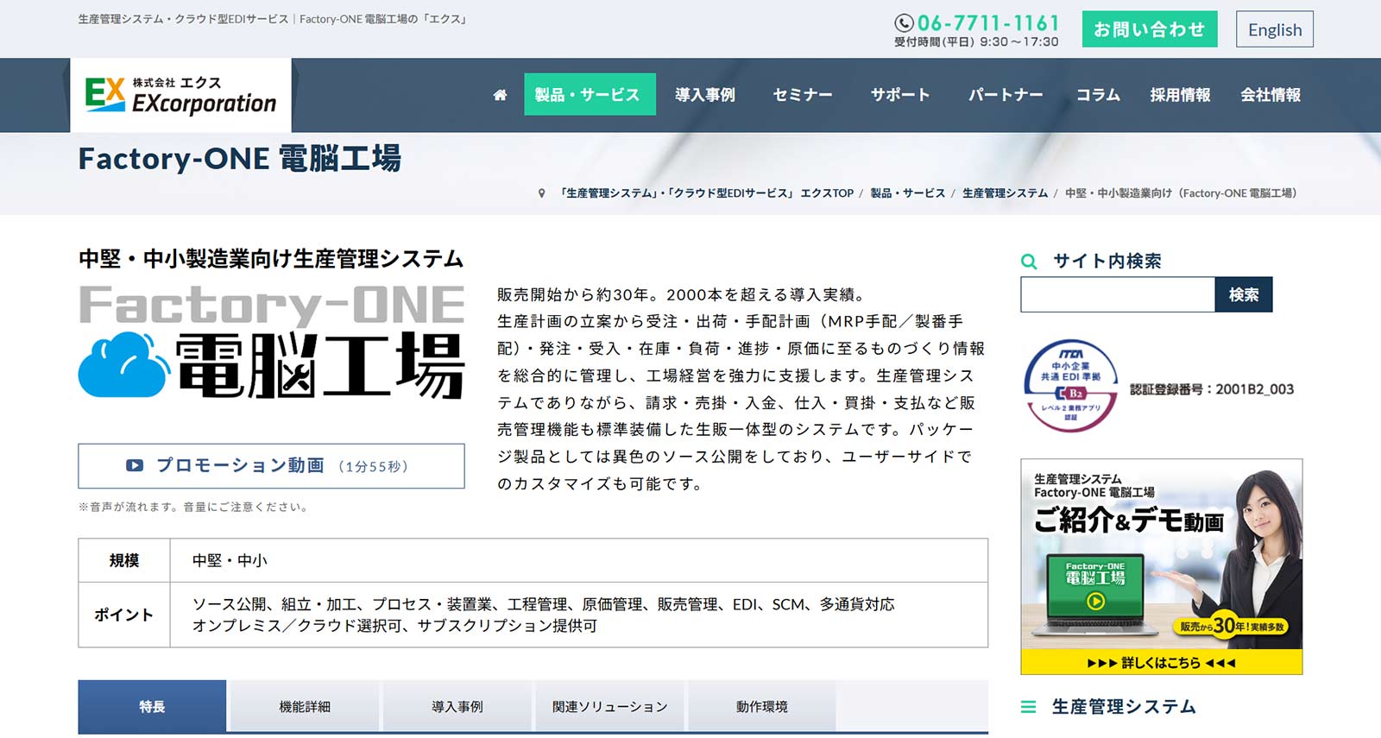Click the Factory-ONE 電脳工場 page title
This screenshot has width=1381, height=738.
(x=240, y=159)
